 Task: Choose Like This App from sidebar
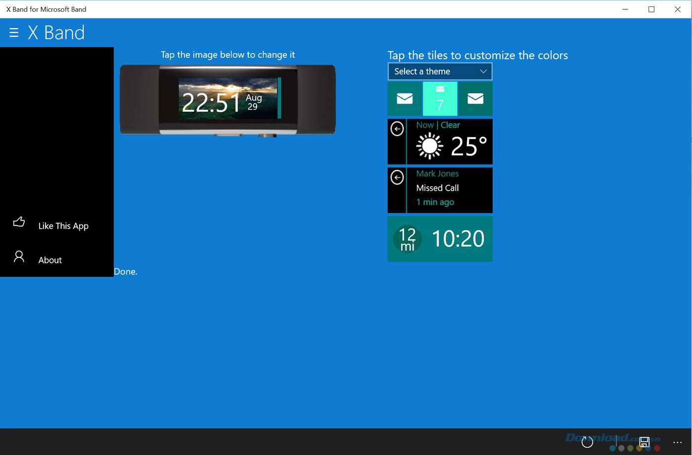tap(63, 226)
